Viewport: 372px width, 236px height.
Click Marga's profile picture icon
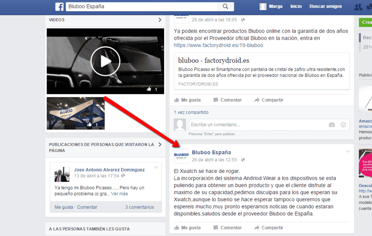point(263,6)
